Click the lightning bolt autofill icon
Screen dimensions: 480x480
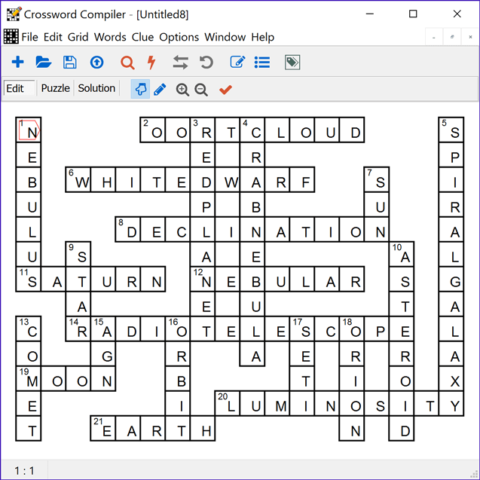coord(151,63)
